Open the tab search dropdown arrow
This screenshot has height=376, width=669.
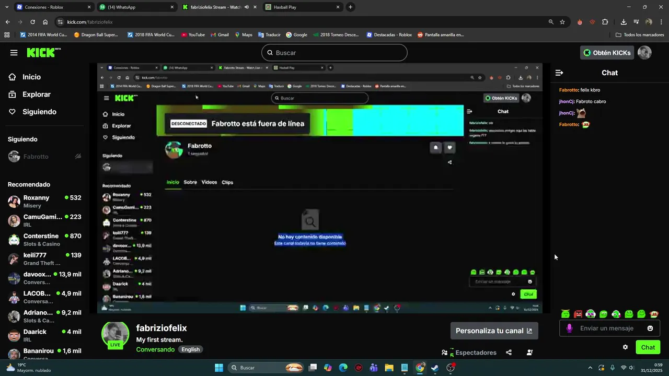coord(7,7)
